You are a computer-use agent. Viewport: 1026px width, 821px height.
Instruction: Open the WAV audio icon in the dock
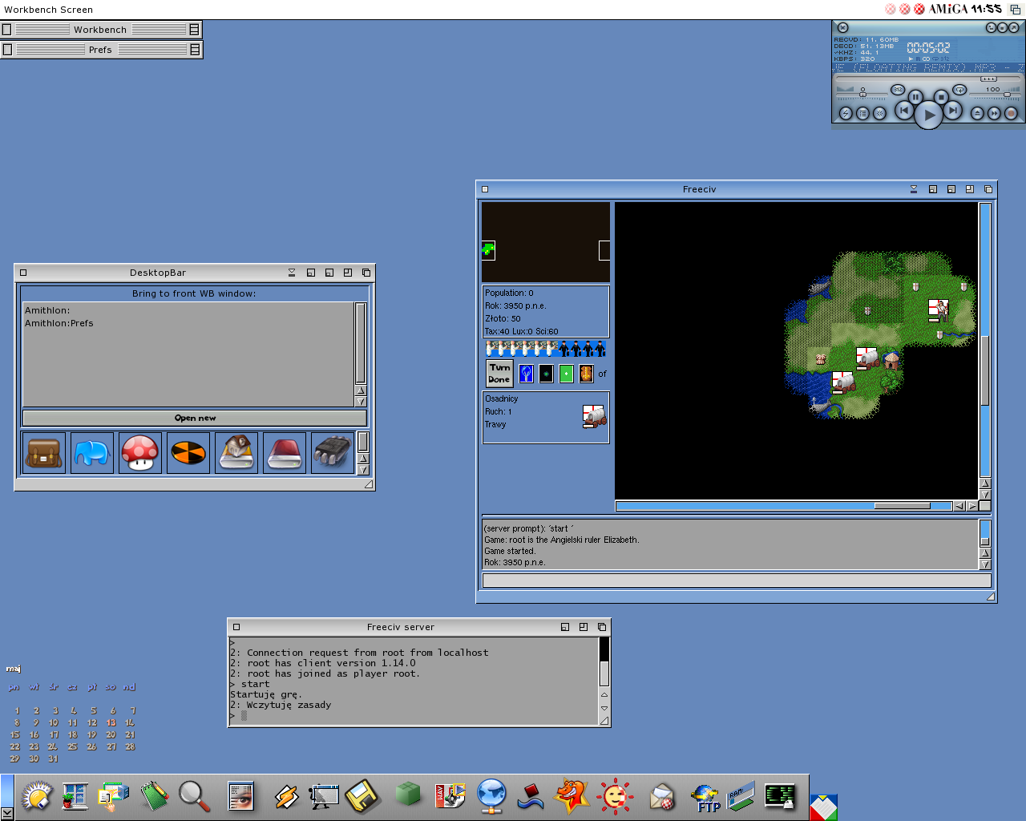(450, 795)
